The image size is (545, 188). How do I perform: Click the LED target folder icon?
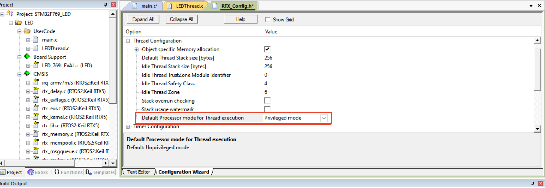pos(19,23)
